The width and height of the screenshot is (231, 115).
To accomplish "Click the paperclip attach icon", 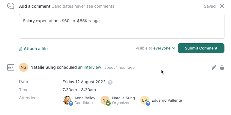I will pos(21,49).
